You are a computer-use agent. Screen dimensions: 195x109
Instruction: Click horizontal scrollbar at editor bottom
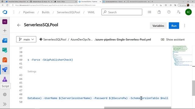[x=137, y=108]
